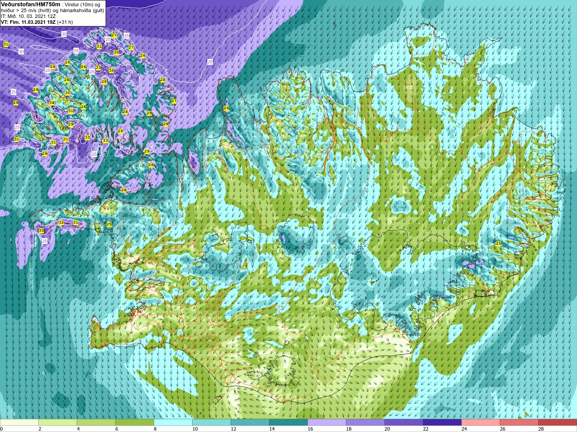Select the lavender 16–18 legend swatch
Image resolution: width=577 pixels, height=432 pixels.
click(327, 423)
